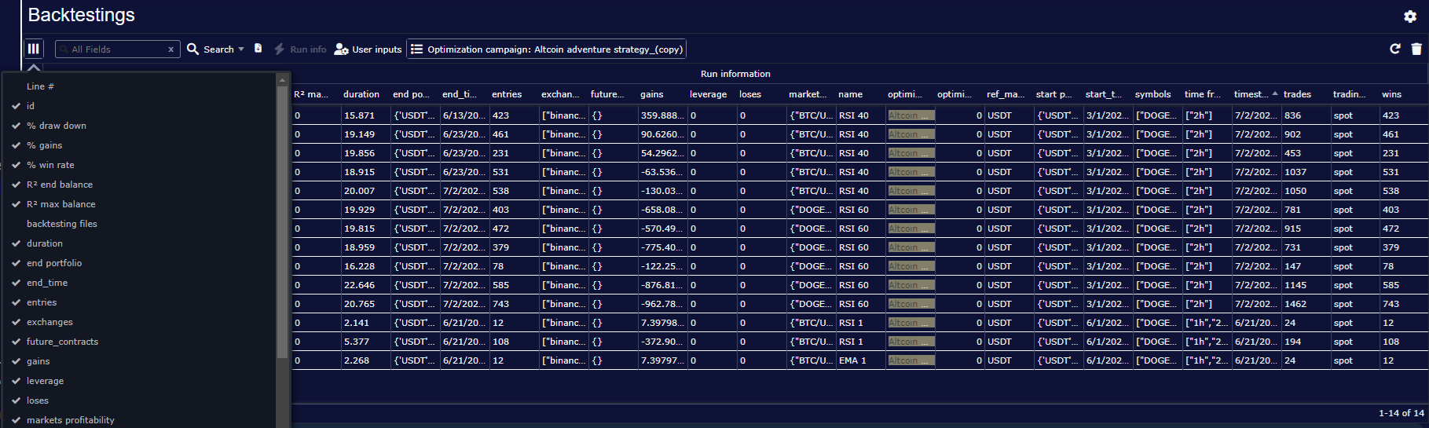Sort by the name column header

[x=850, y=94]
